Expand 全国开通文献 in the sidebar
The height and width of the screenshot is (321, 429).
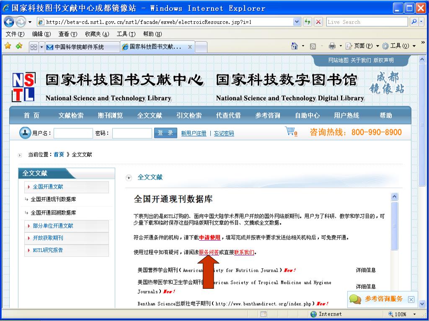[x=67, y=187]
